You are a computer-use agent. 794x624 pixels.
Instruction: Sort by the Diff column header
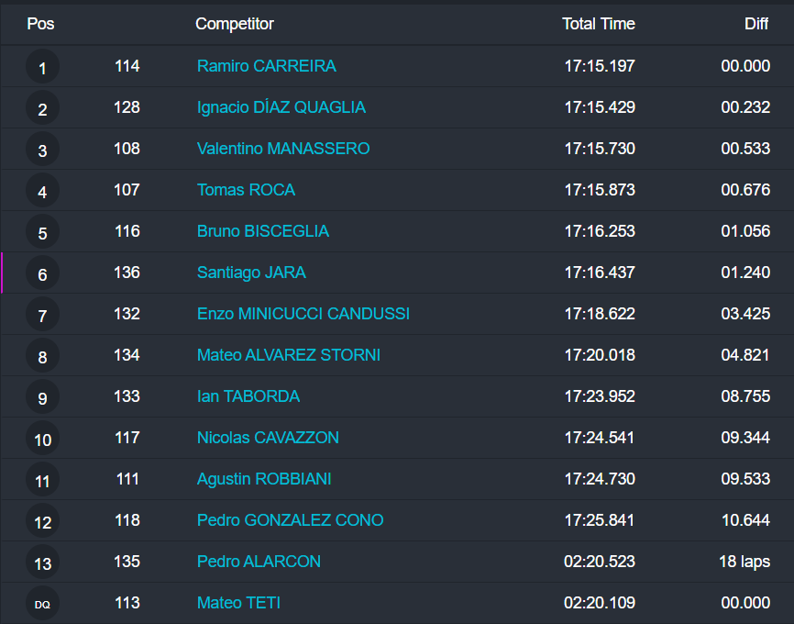[756, 24]
